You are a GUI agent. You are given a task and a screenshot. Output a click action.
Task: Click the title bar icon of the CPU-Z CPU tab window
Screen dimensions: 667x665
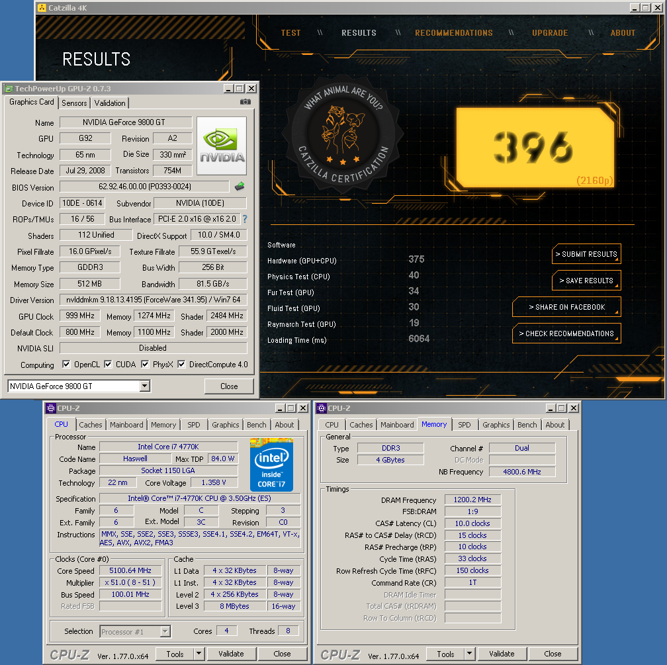pos(50,408)
